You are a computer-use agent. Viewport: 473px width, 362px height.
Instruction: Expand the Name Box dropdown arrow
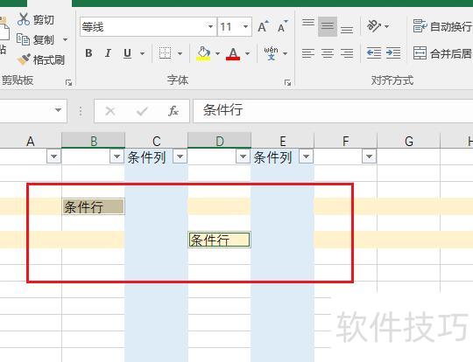point(59,110)
